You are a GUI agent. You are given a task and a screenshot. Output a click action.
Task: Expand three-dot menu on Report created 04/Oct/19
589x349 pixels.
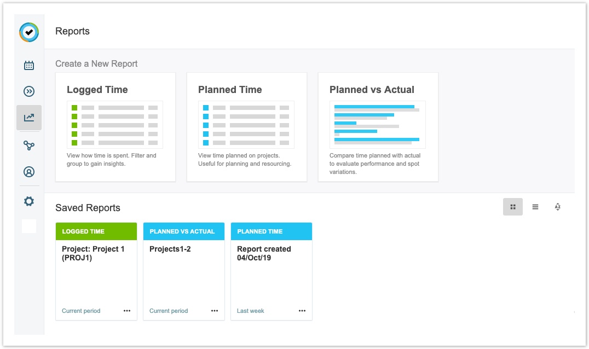(302, 311)
